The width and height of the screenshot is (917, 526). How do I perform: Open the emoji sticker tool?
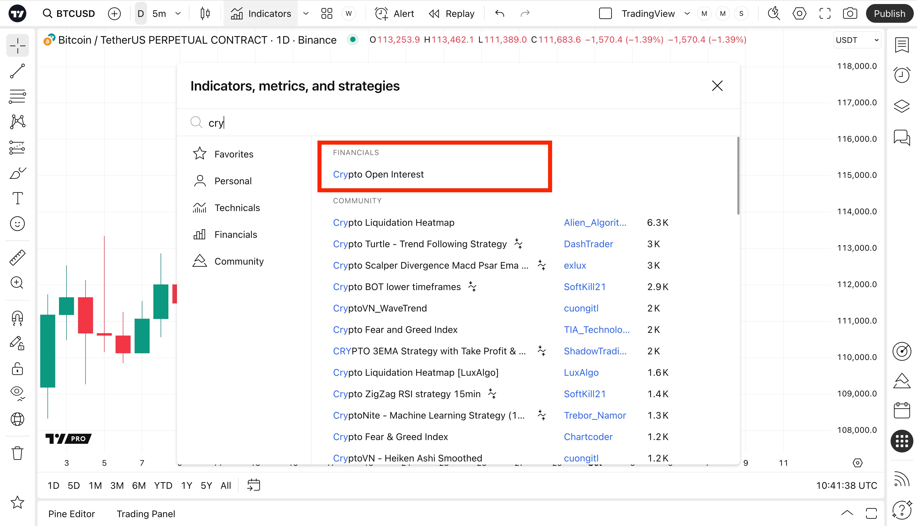point(17,224)
